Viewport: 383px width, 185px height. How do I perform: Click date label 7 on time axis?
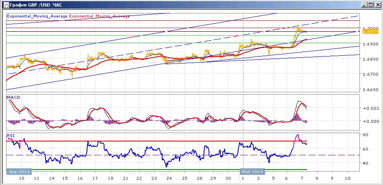coord(302,178)
